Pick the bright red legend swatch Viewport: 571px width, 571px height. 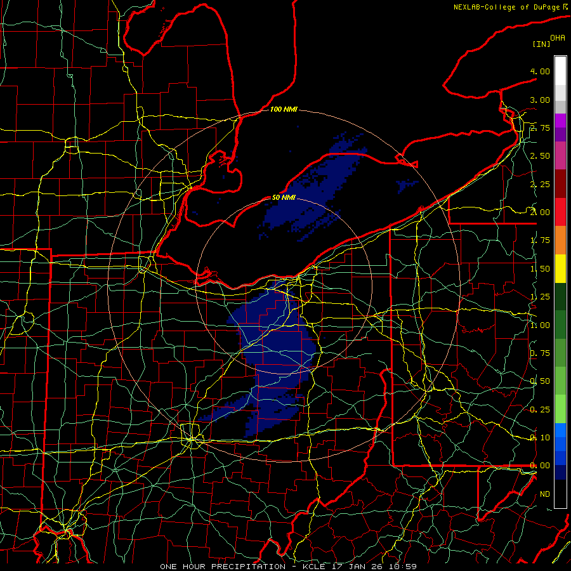tap(560, 212)
